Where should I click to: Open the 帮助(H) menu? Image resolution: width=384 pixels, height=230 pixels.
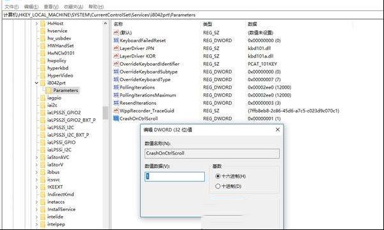(96, 6)
